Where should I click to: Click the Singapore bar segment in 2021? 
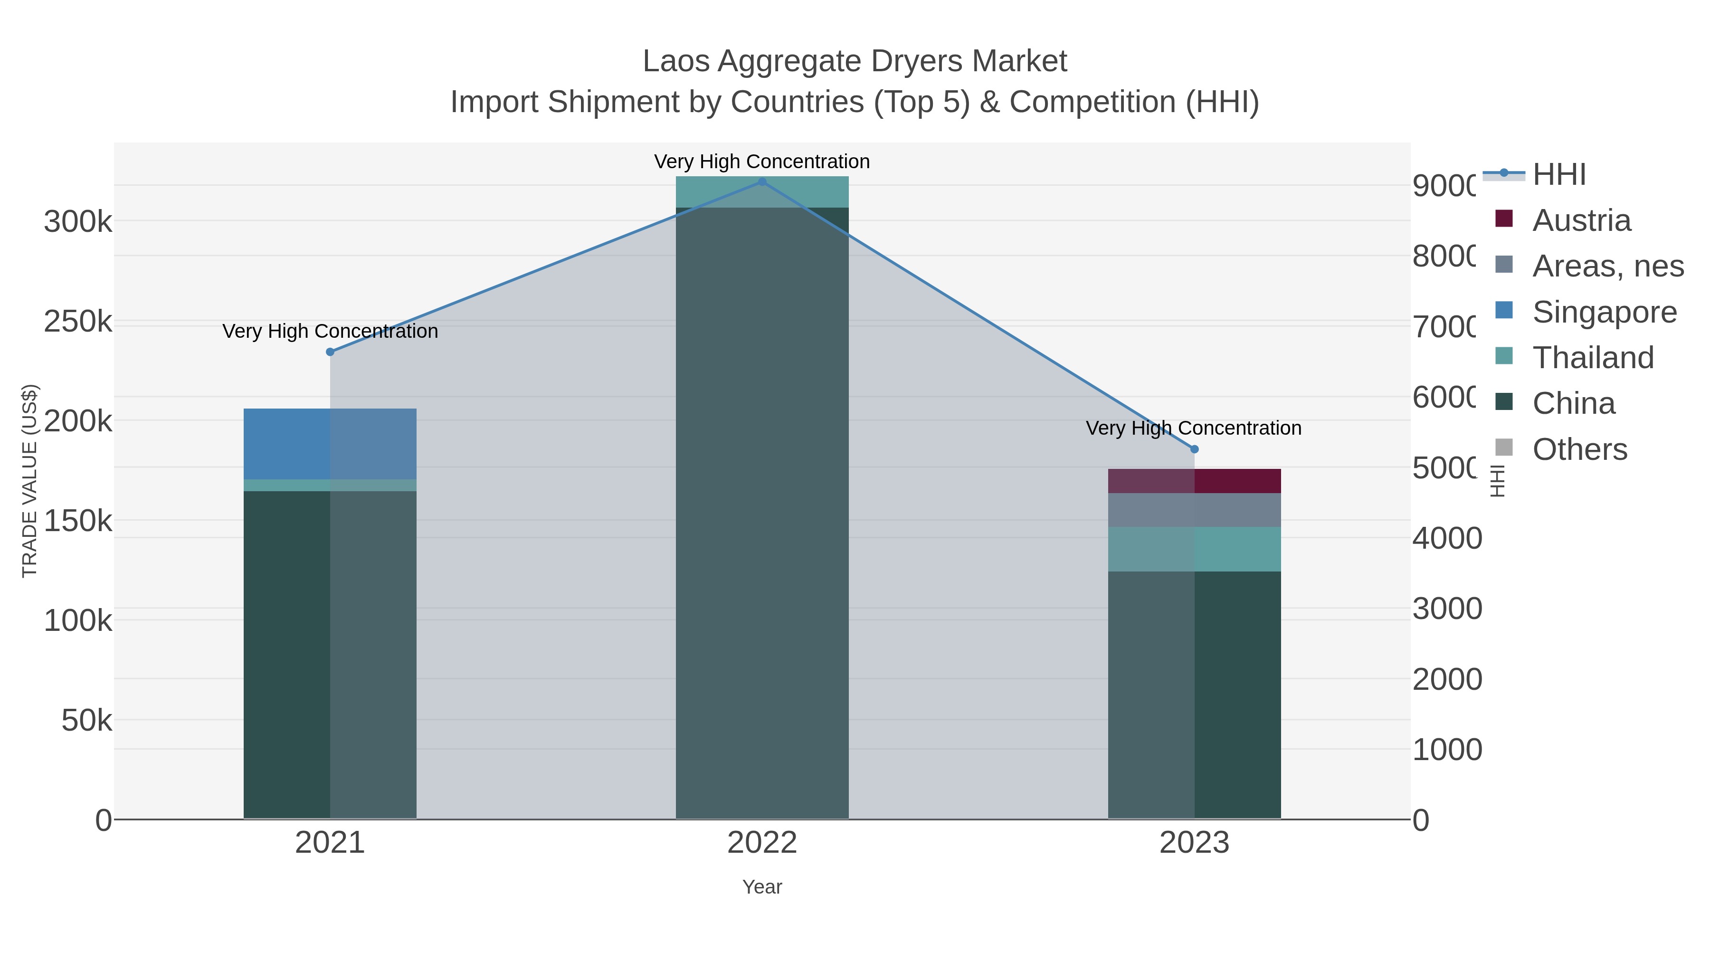(x=330, y=444)
